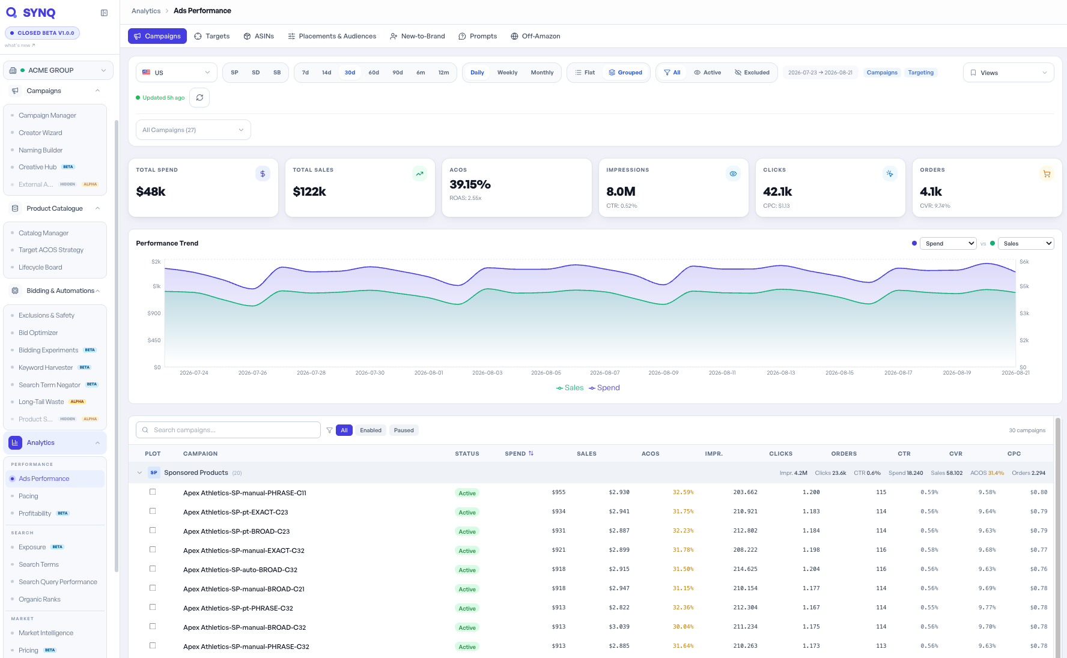This screenshot has width=1067, height=658.
Task: Click the Excluded filter button
Action: pyautogui.click(x=752, y=72)
